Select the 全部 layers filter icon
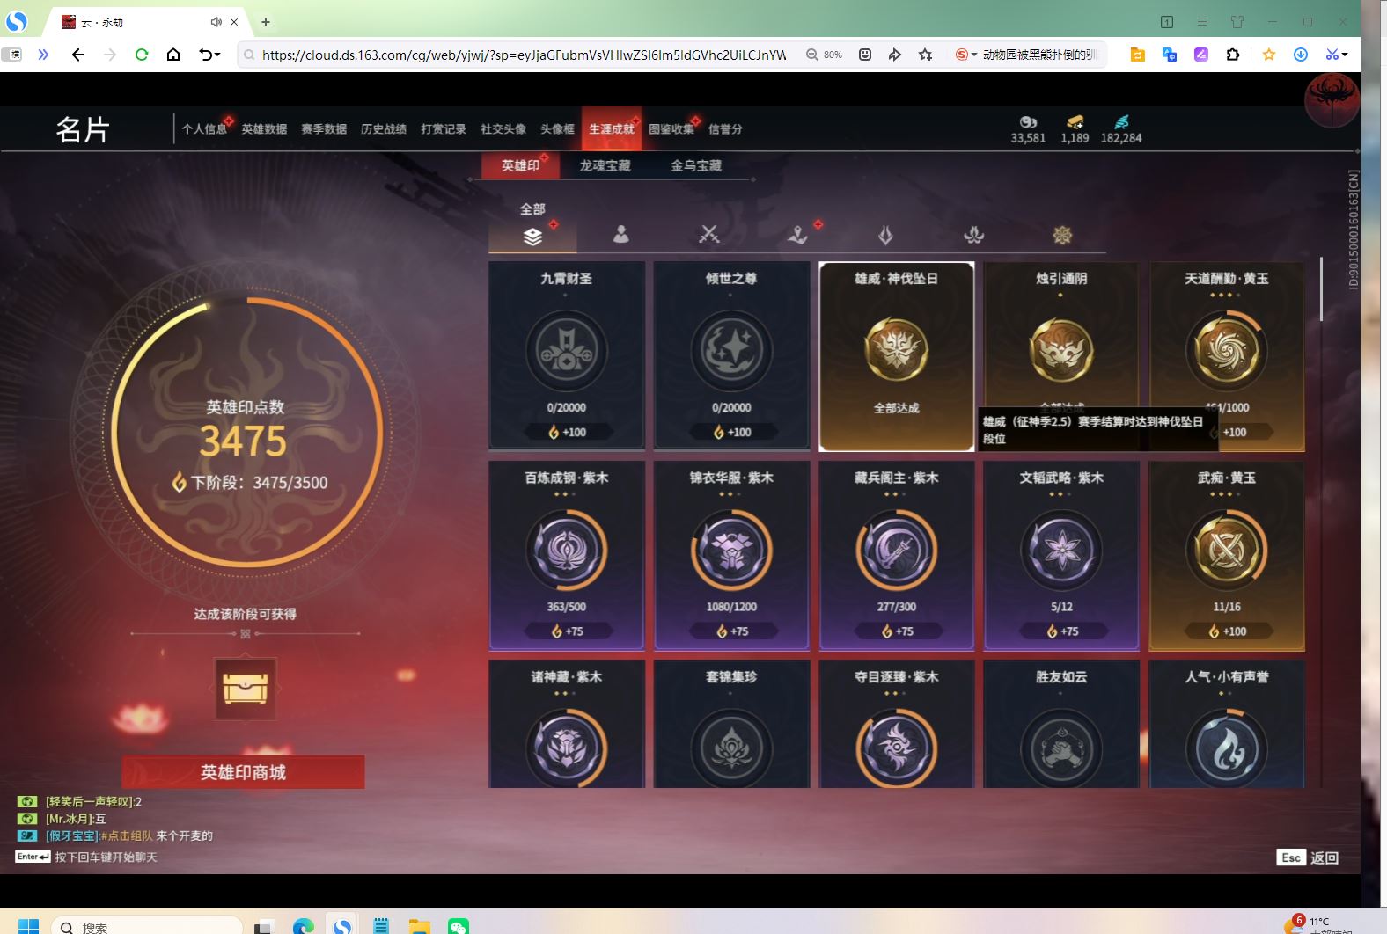The image size is (1387, 934). click(x=532, y=236)
